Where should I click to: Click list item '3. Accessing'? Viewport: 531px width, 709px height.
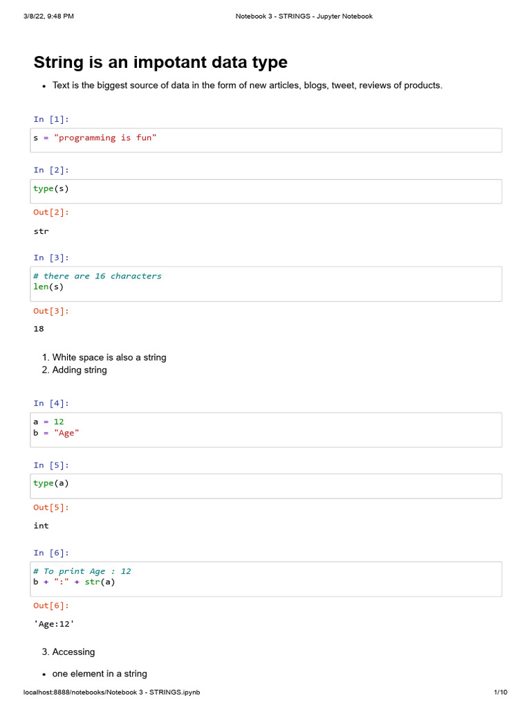click(68, 652)
